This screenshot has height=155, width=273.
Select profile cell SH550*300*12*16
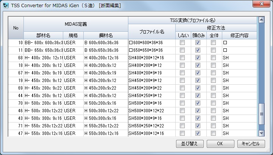152,133
